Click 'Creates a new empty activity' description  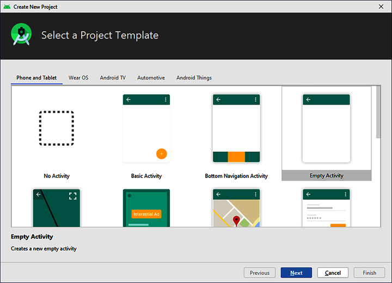44,249
